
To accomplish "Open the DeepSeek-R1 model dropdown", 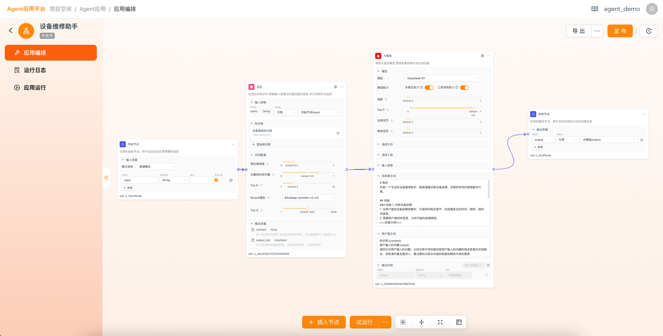I will [443, 78].
